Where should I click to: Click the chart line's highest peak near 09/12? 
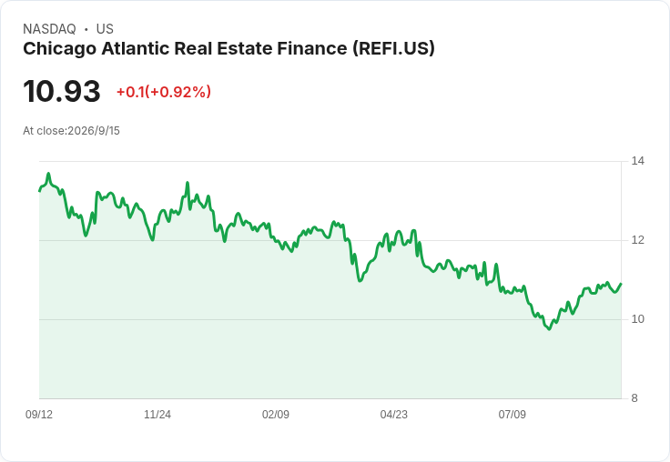point(48,174)
